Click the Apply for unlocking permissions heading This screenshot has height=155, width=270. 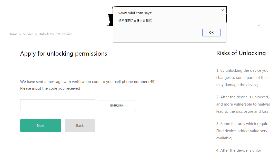pyautogui.click(x=64, y=54)
